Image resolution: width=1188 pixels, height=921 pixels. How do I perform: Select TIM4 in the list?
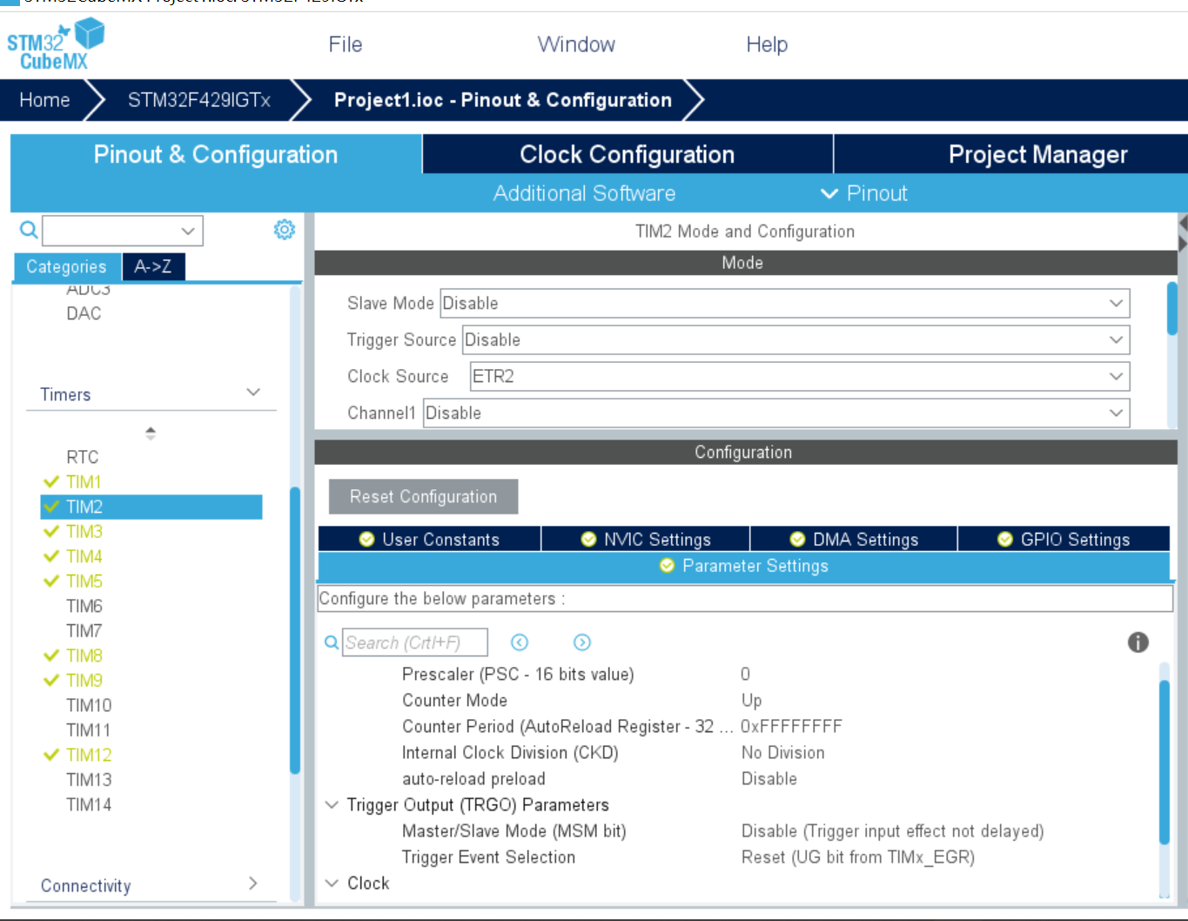[84, 556]
